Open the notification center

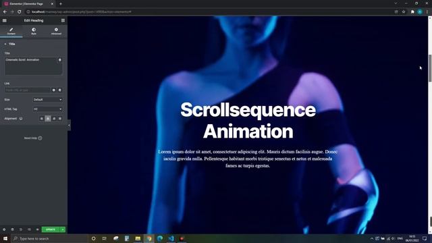(x=425, y=238)
